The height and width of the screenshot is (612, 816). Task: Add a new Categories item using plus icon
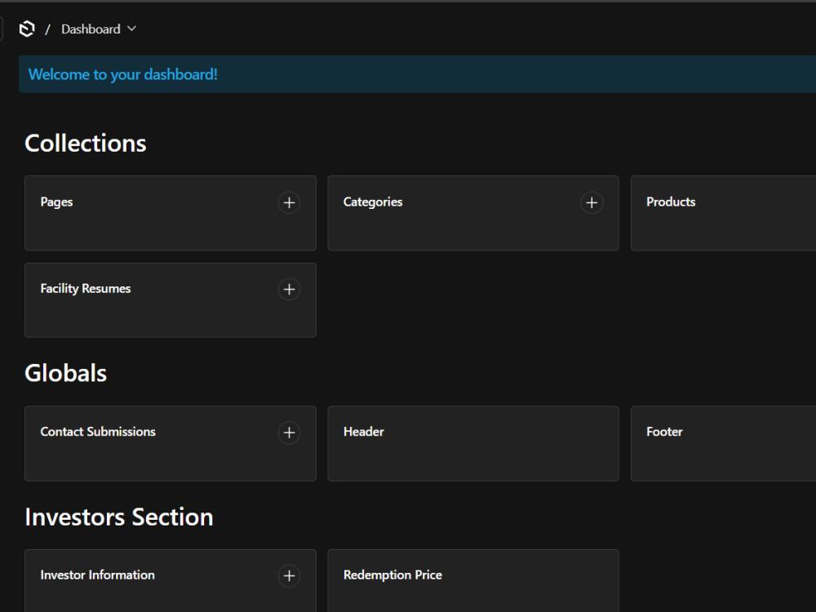click(x=592, y=202)
